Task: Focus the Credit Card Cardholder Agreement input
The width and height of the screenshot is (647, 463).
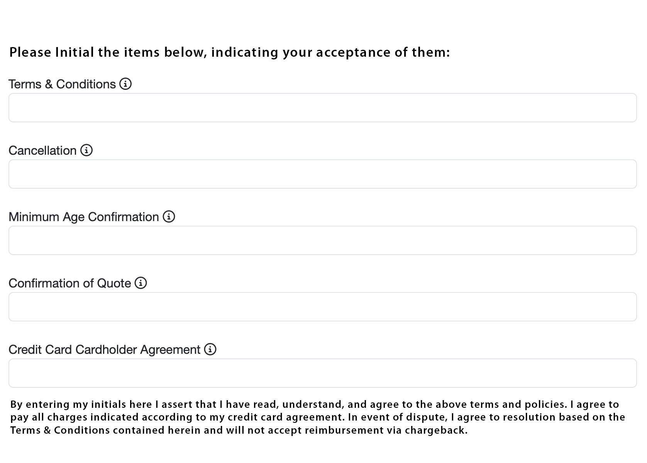Action: point(322,373)
